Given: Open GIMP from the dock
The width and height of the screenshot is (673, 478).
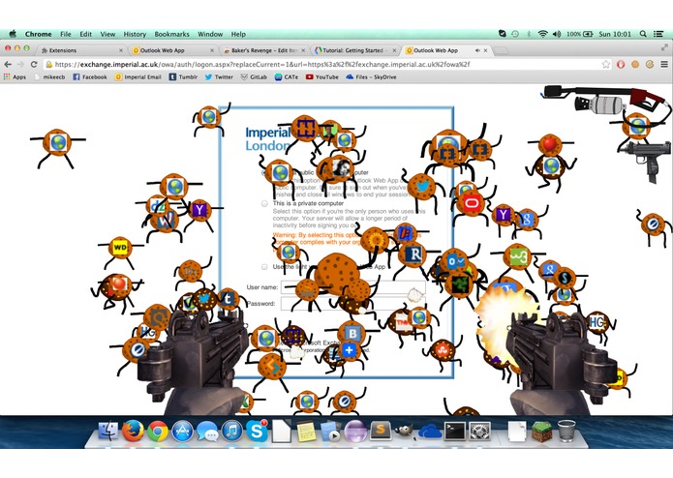Looking at the screenshot, I should click(x=405, y=432).
